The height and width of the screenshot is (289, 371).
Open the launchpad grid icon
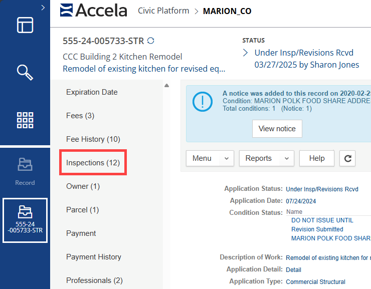25,120
